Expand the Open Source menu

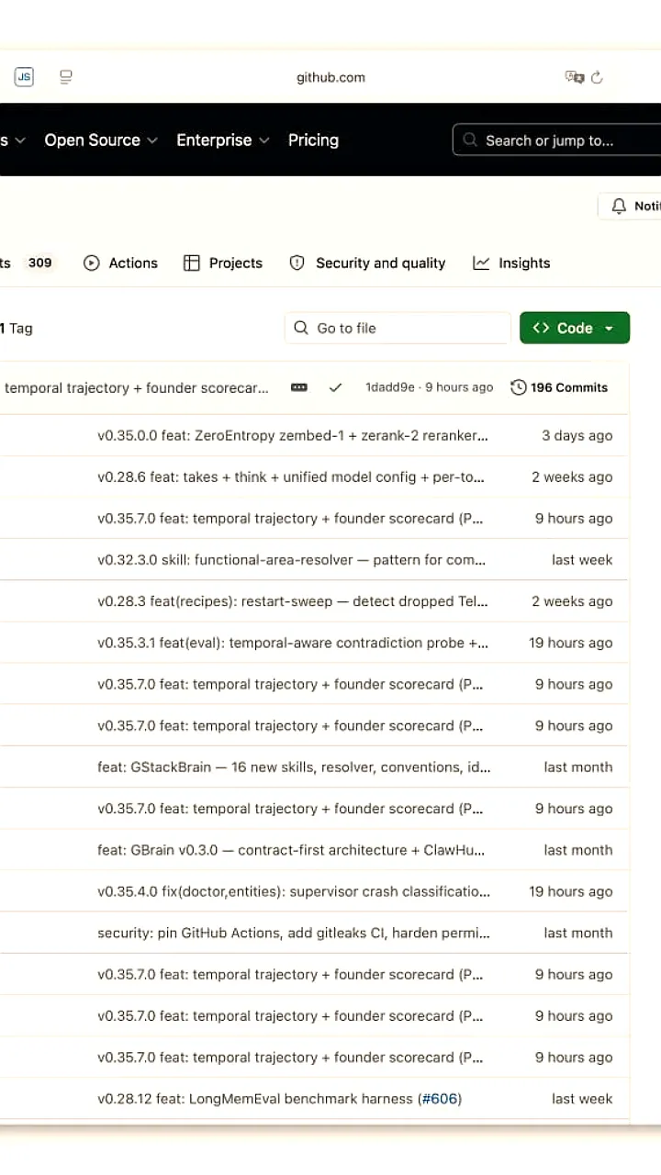pyautogui.click(x=101, y=140)
